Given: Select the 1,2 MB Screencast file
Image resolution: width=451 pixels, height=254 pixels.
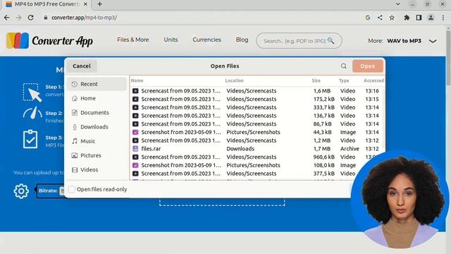Looking at the screenshot, I should (257, 140).
